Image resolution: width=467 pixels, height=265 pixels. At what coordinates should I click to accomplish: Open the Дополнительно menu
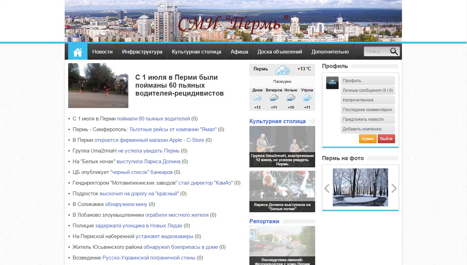[x=330, y=52]
